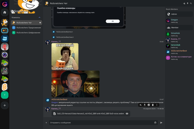
Task: Open room search magnifier icon
Action: [191, 3]
